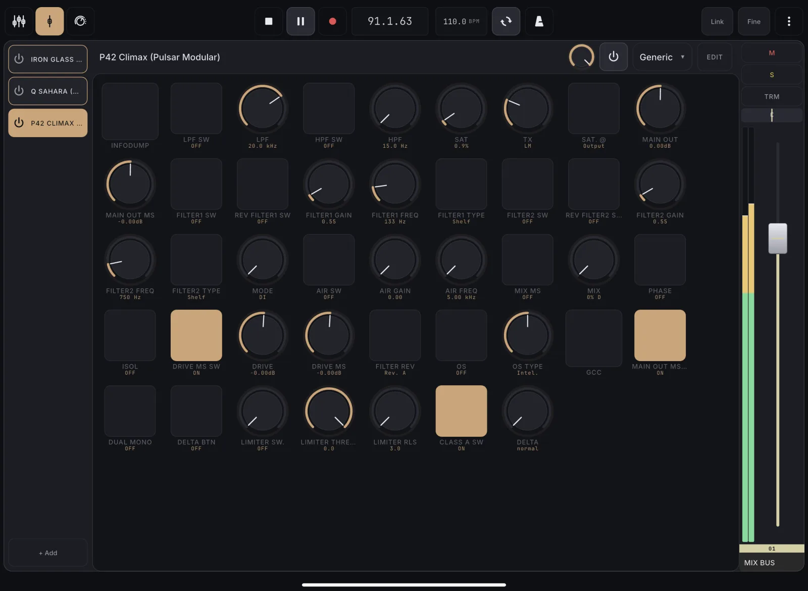
Task: Toggle the LPF SW switch
Action: pyautogui.click(x=196, y=108)
